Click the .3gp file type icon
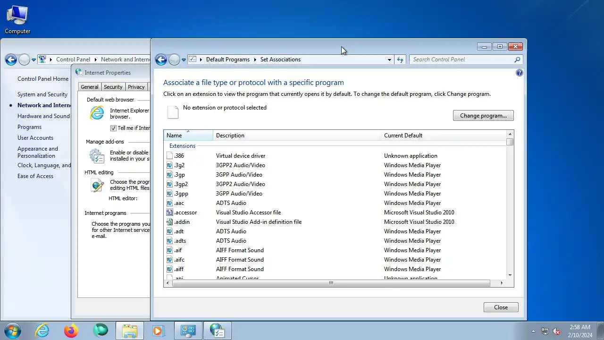Image resolution: width=604 pixels, height=340 pixels. pos(169,175)
